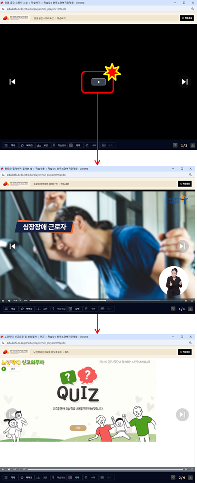Image resolution: width=197 pixels, height=483 pixels.
Task: Click 학습종료 in the 노인학대 신고요령 window
Action: coord(185,352)
